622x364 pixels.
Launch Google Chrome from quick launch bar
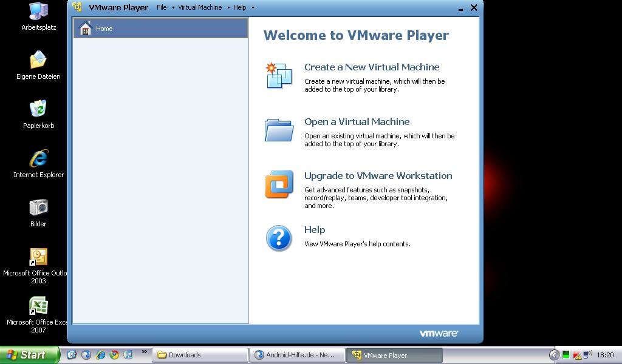point(115,355)
